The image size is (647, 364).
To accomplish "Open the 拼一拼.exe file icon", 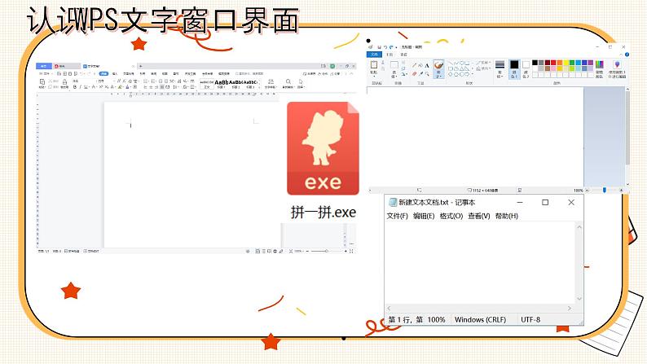I will point(323,148).
